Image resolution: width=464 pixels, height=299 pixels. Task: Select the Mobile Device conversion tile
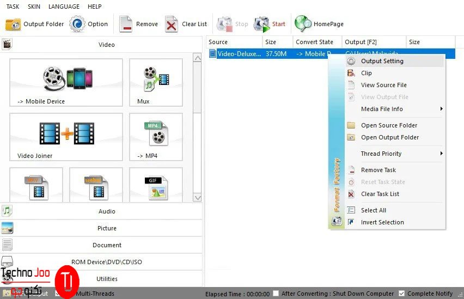[x=66, y=82]
